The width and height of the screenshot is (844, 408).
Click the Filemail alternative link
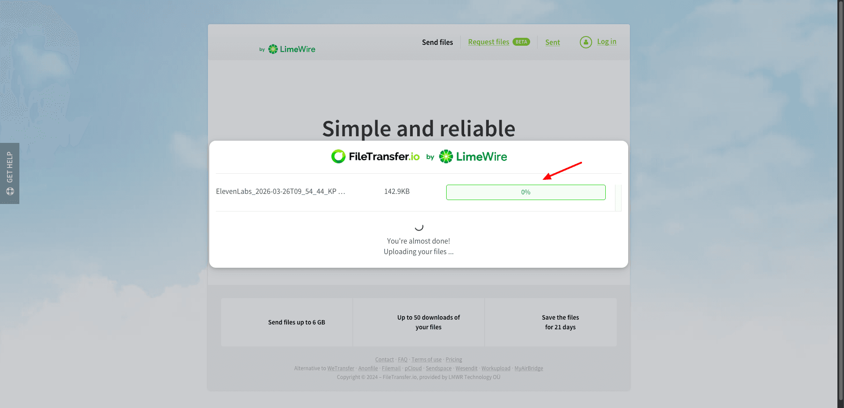coord(391,368)
